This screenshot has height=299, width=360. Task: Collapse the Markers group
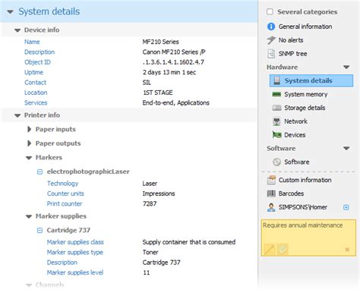[x=29, y=158]
